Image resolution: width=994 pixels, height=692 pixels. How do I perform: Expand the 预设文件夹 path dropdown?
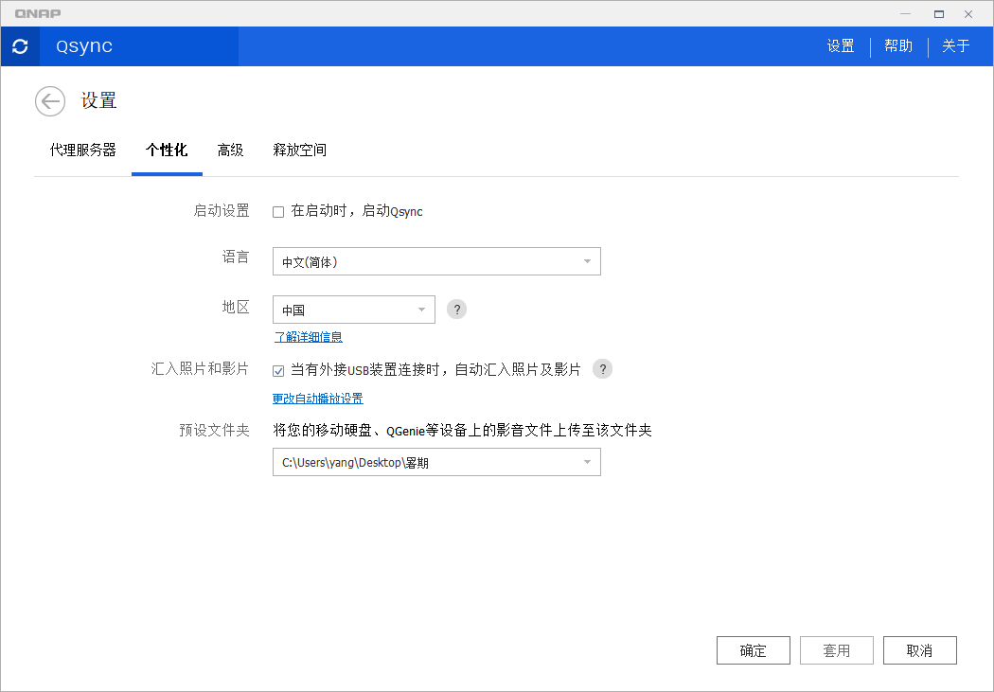tap(436, 463)
